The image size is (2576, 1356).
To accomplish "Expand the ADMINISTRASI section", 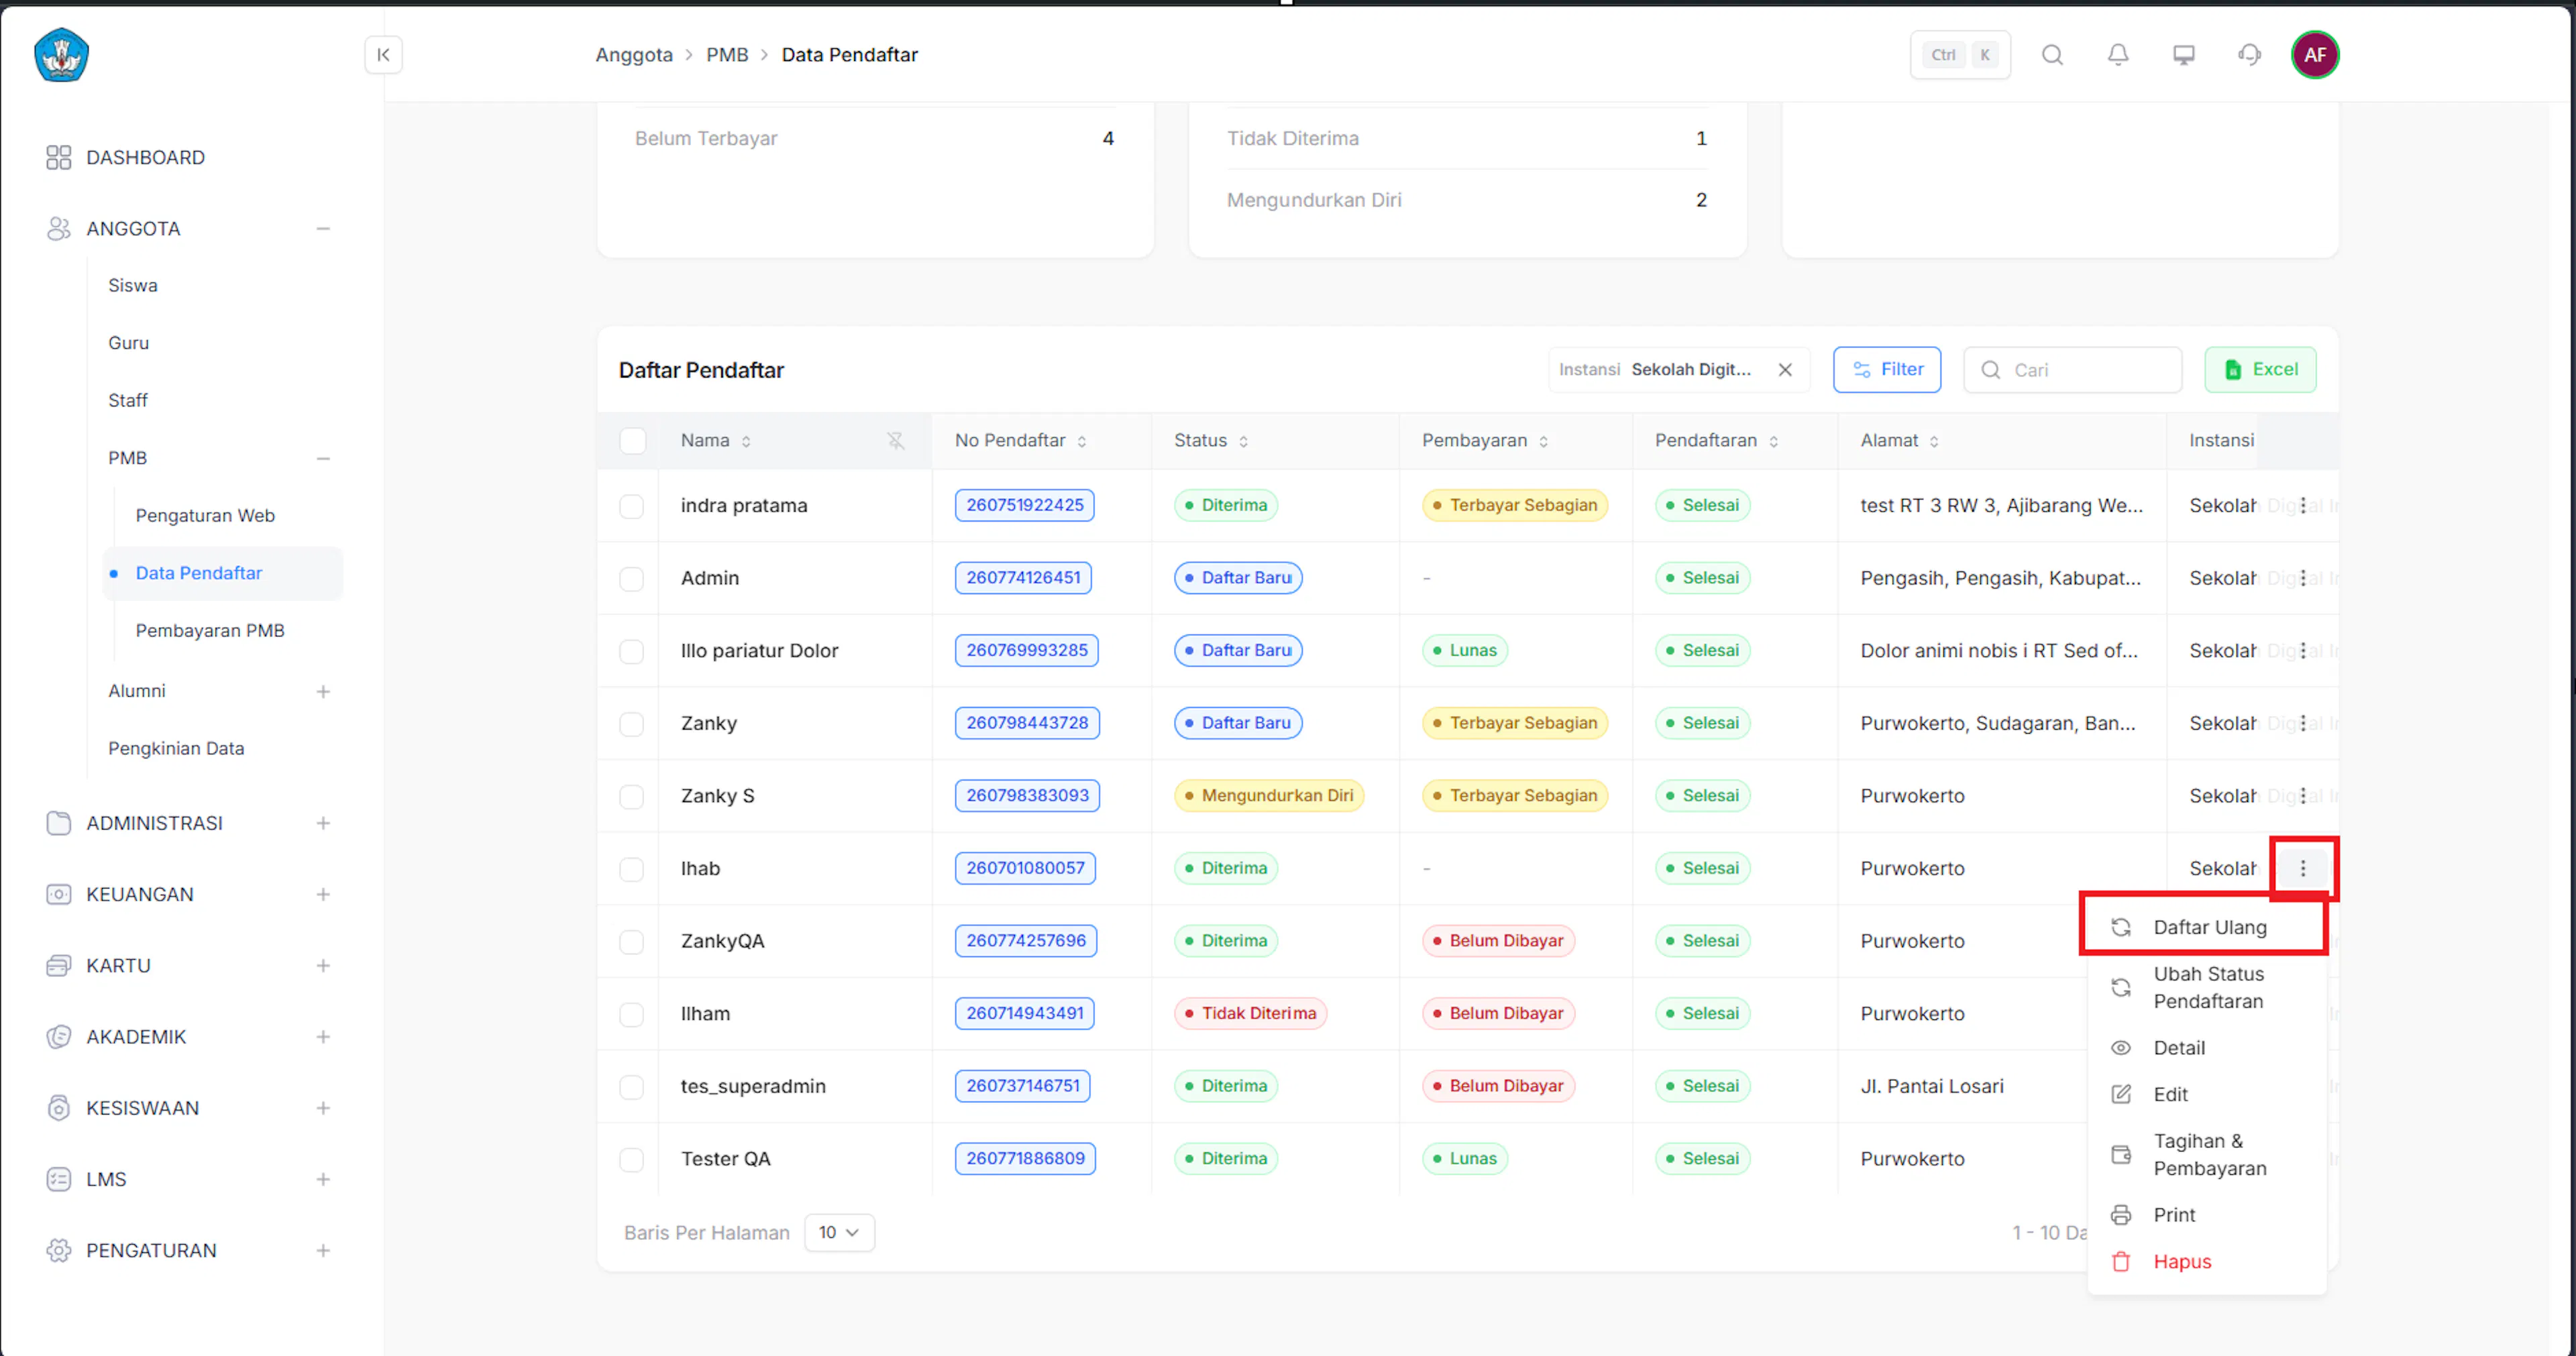I will (323, 824).
